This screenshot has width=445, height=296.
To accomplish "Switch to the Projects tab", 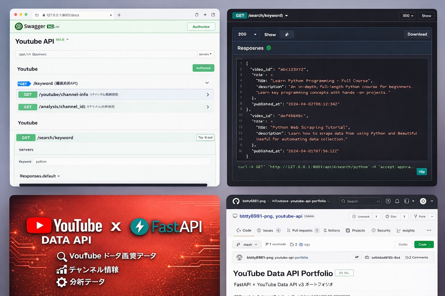I will click(x=355, y=230).
